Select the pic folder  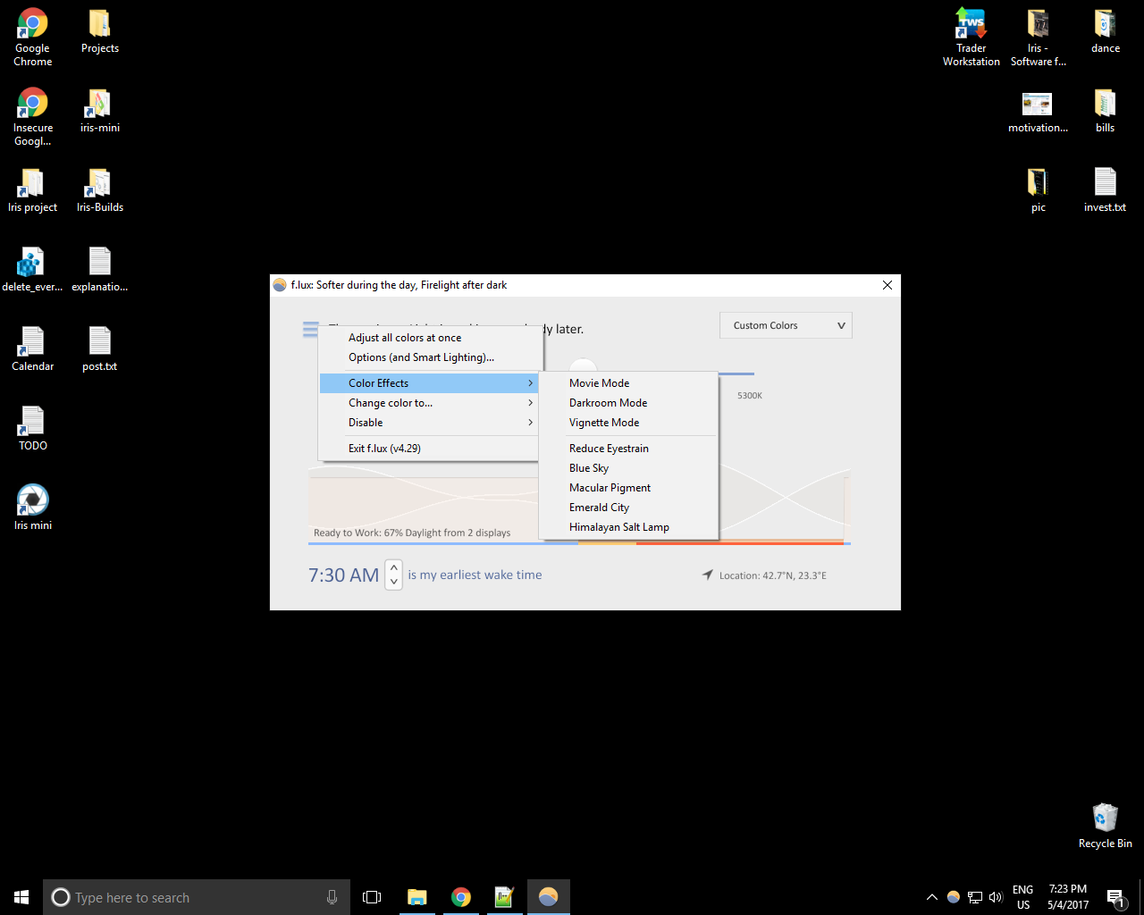coord(1039,190)
